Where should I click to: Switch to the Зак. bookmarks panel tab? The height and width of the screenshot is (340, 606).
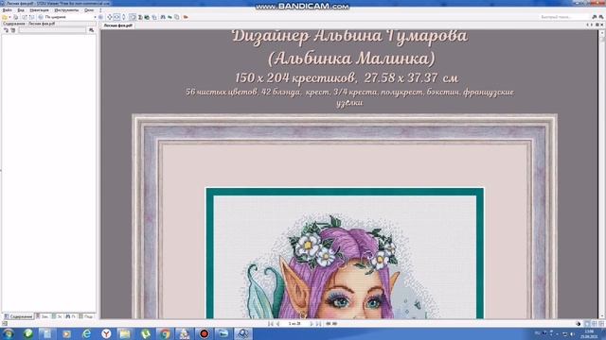tap(42, 316)
